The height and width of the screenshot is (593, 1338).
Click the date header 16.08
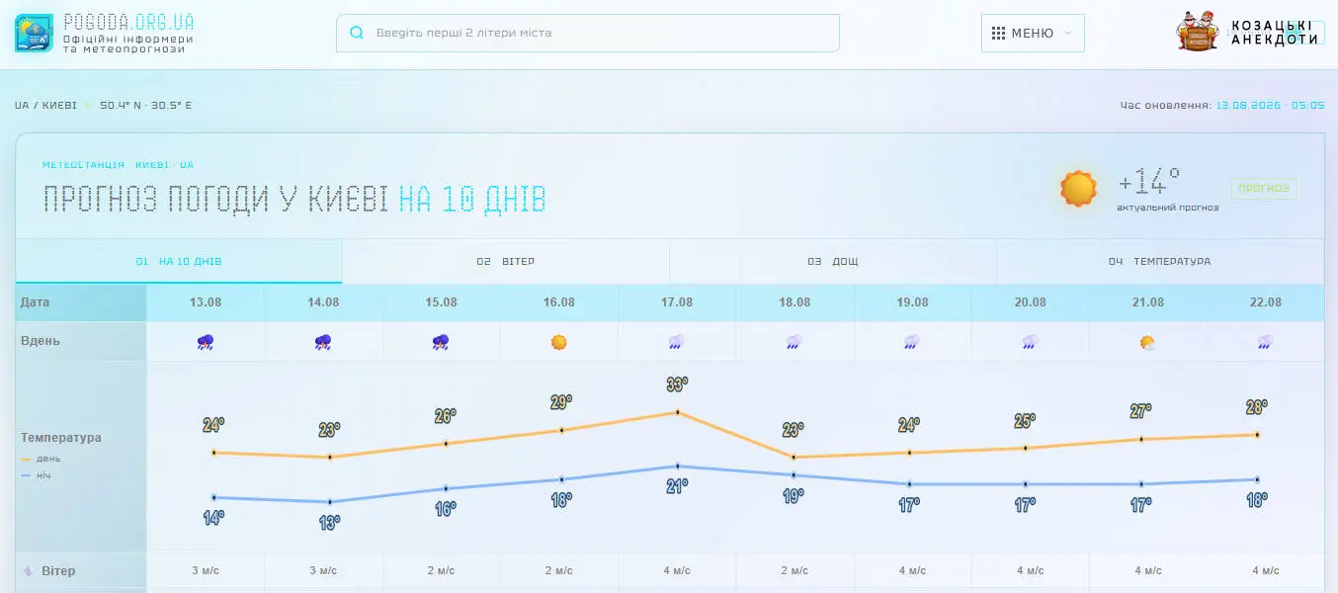(x=558, y=302)
